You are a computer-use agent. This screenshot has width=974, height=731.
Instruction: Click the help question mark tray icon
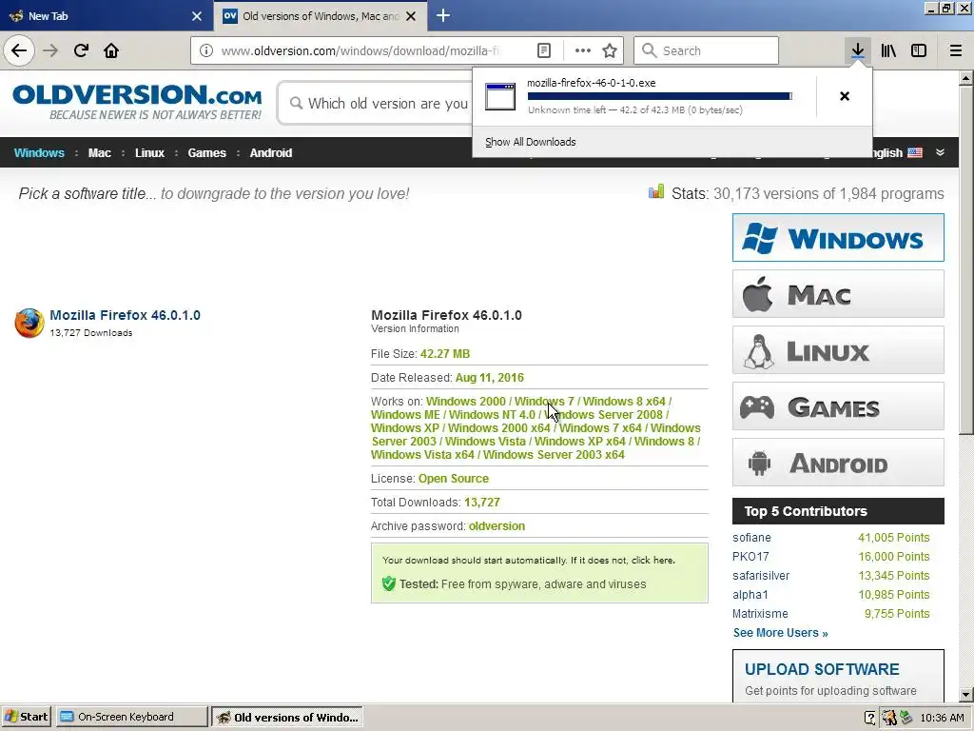869,718
